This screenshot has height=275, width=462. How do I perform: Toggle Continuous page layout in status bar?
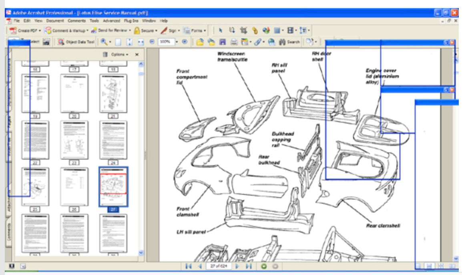(429, 266)
